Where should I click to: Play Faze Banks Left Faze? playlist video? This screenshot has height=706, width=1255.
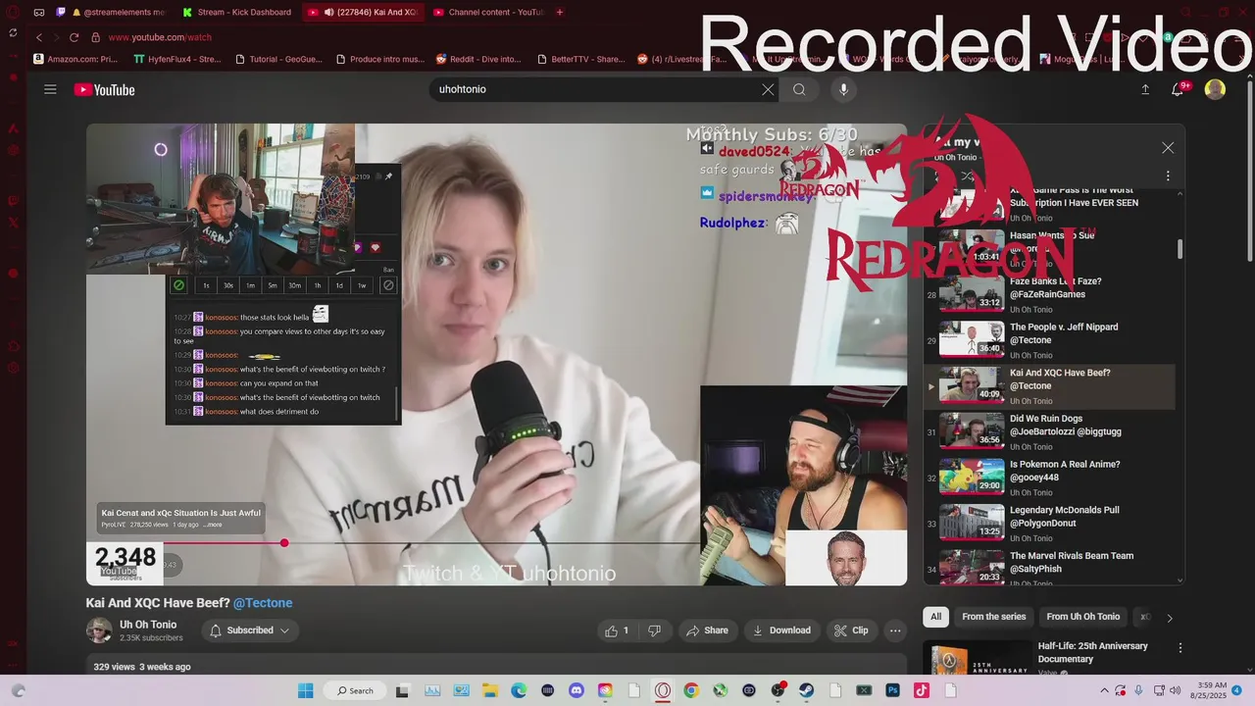point(1049,294)
